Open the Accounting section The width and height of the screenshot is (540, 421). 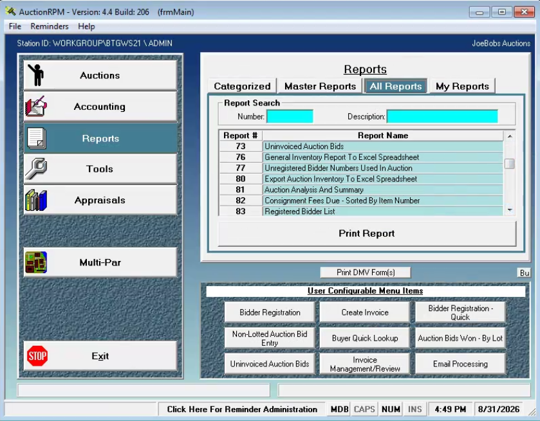[100, 106]
